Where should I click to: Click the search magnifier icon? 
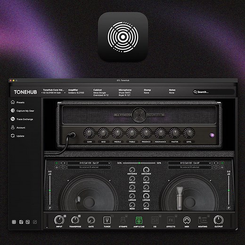point(195,92)
